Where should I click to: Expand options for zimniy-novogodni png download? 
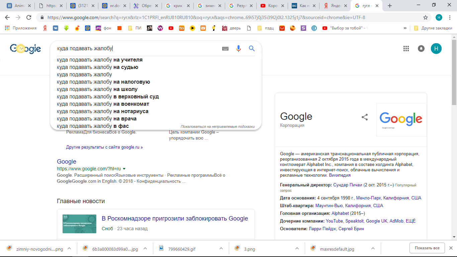pos(69,249)
